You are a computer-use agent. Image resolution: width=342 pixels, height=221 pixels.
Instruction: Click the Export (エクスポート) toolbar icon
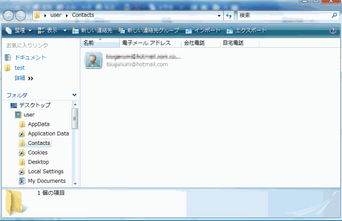coord(230,31)
